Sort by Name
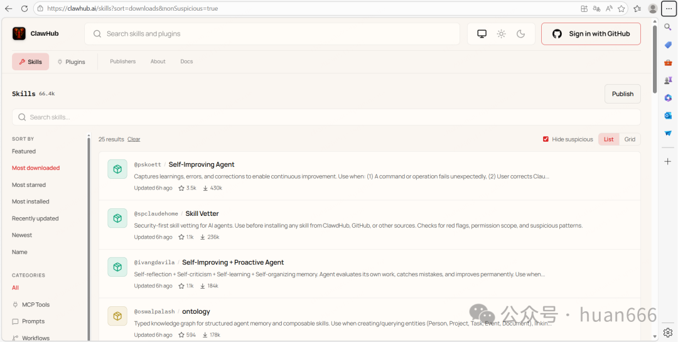This screenshot has width=678, height=342. (19, 252)
